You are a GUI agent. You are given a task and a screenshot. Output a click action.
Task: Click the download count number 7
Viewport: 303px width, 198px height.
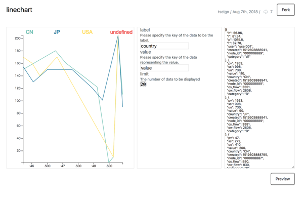point(271,12)
